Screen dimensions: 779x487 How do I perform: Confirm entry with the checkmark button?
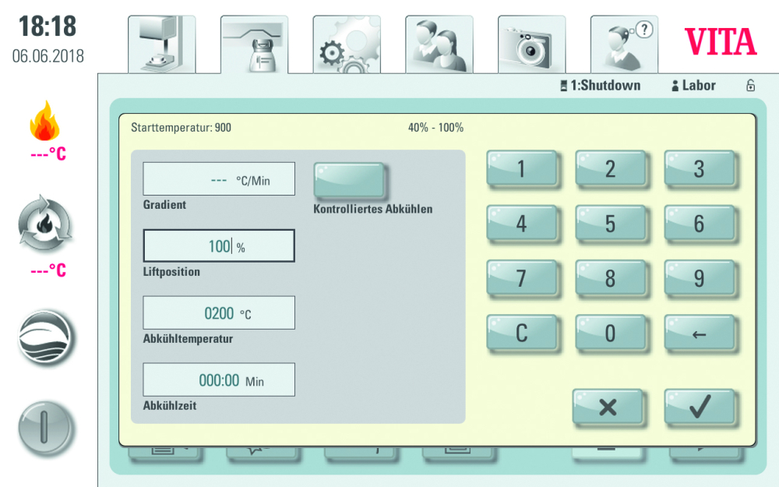coord(699,407)
